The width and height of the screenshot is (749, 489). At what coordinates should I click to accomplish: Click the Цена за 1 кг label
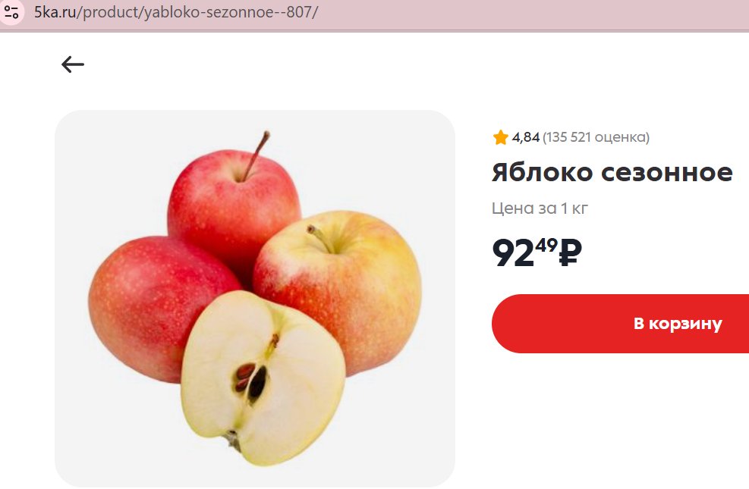540,208
